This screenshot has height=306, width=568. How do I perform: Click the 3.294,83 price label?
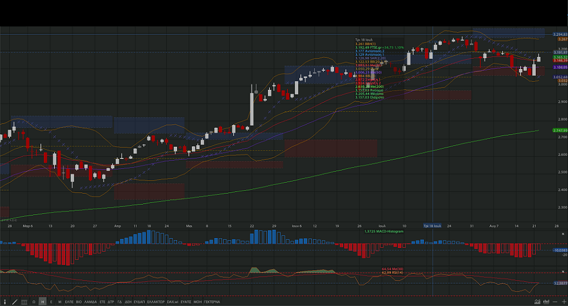click(x=560, y=35)
